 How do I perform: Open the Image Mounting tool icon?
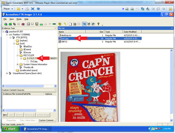14,24
